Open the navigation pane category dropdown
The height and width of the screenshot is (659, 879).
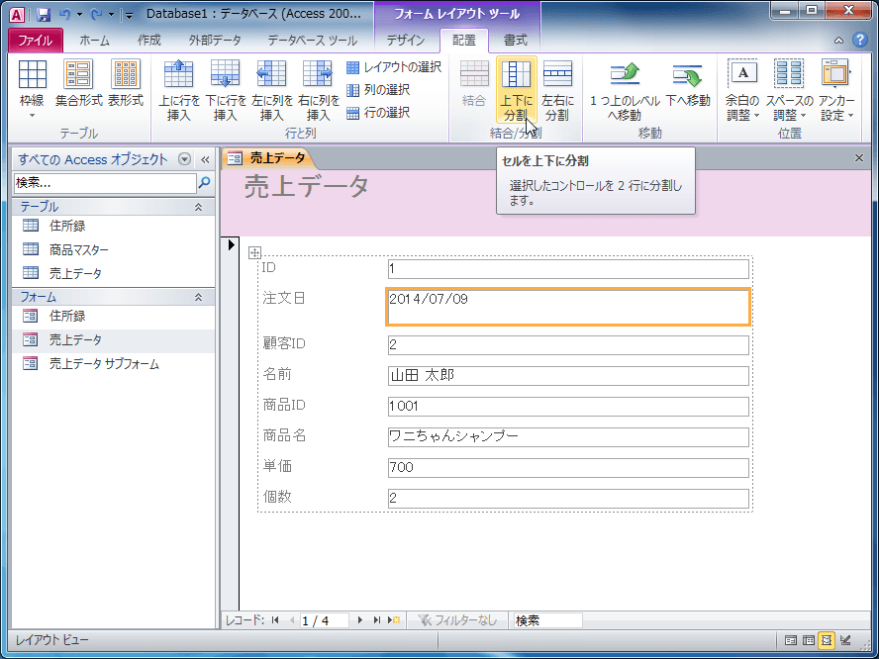(184, 159)
